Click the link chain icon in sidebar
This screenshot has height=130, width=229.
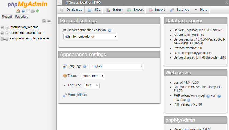[49, 21]
